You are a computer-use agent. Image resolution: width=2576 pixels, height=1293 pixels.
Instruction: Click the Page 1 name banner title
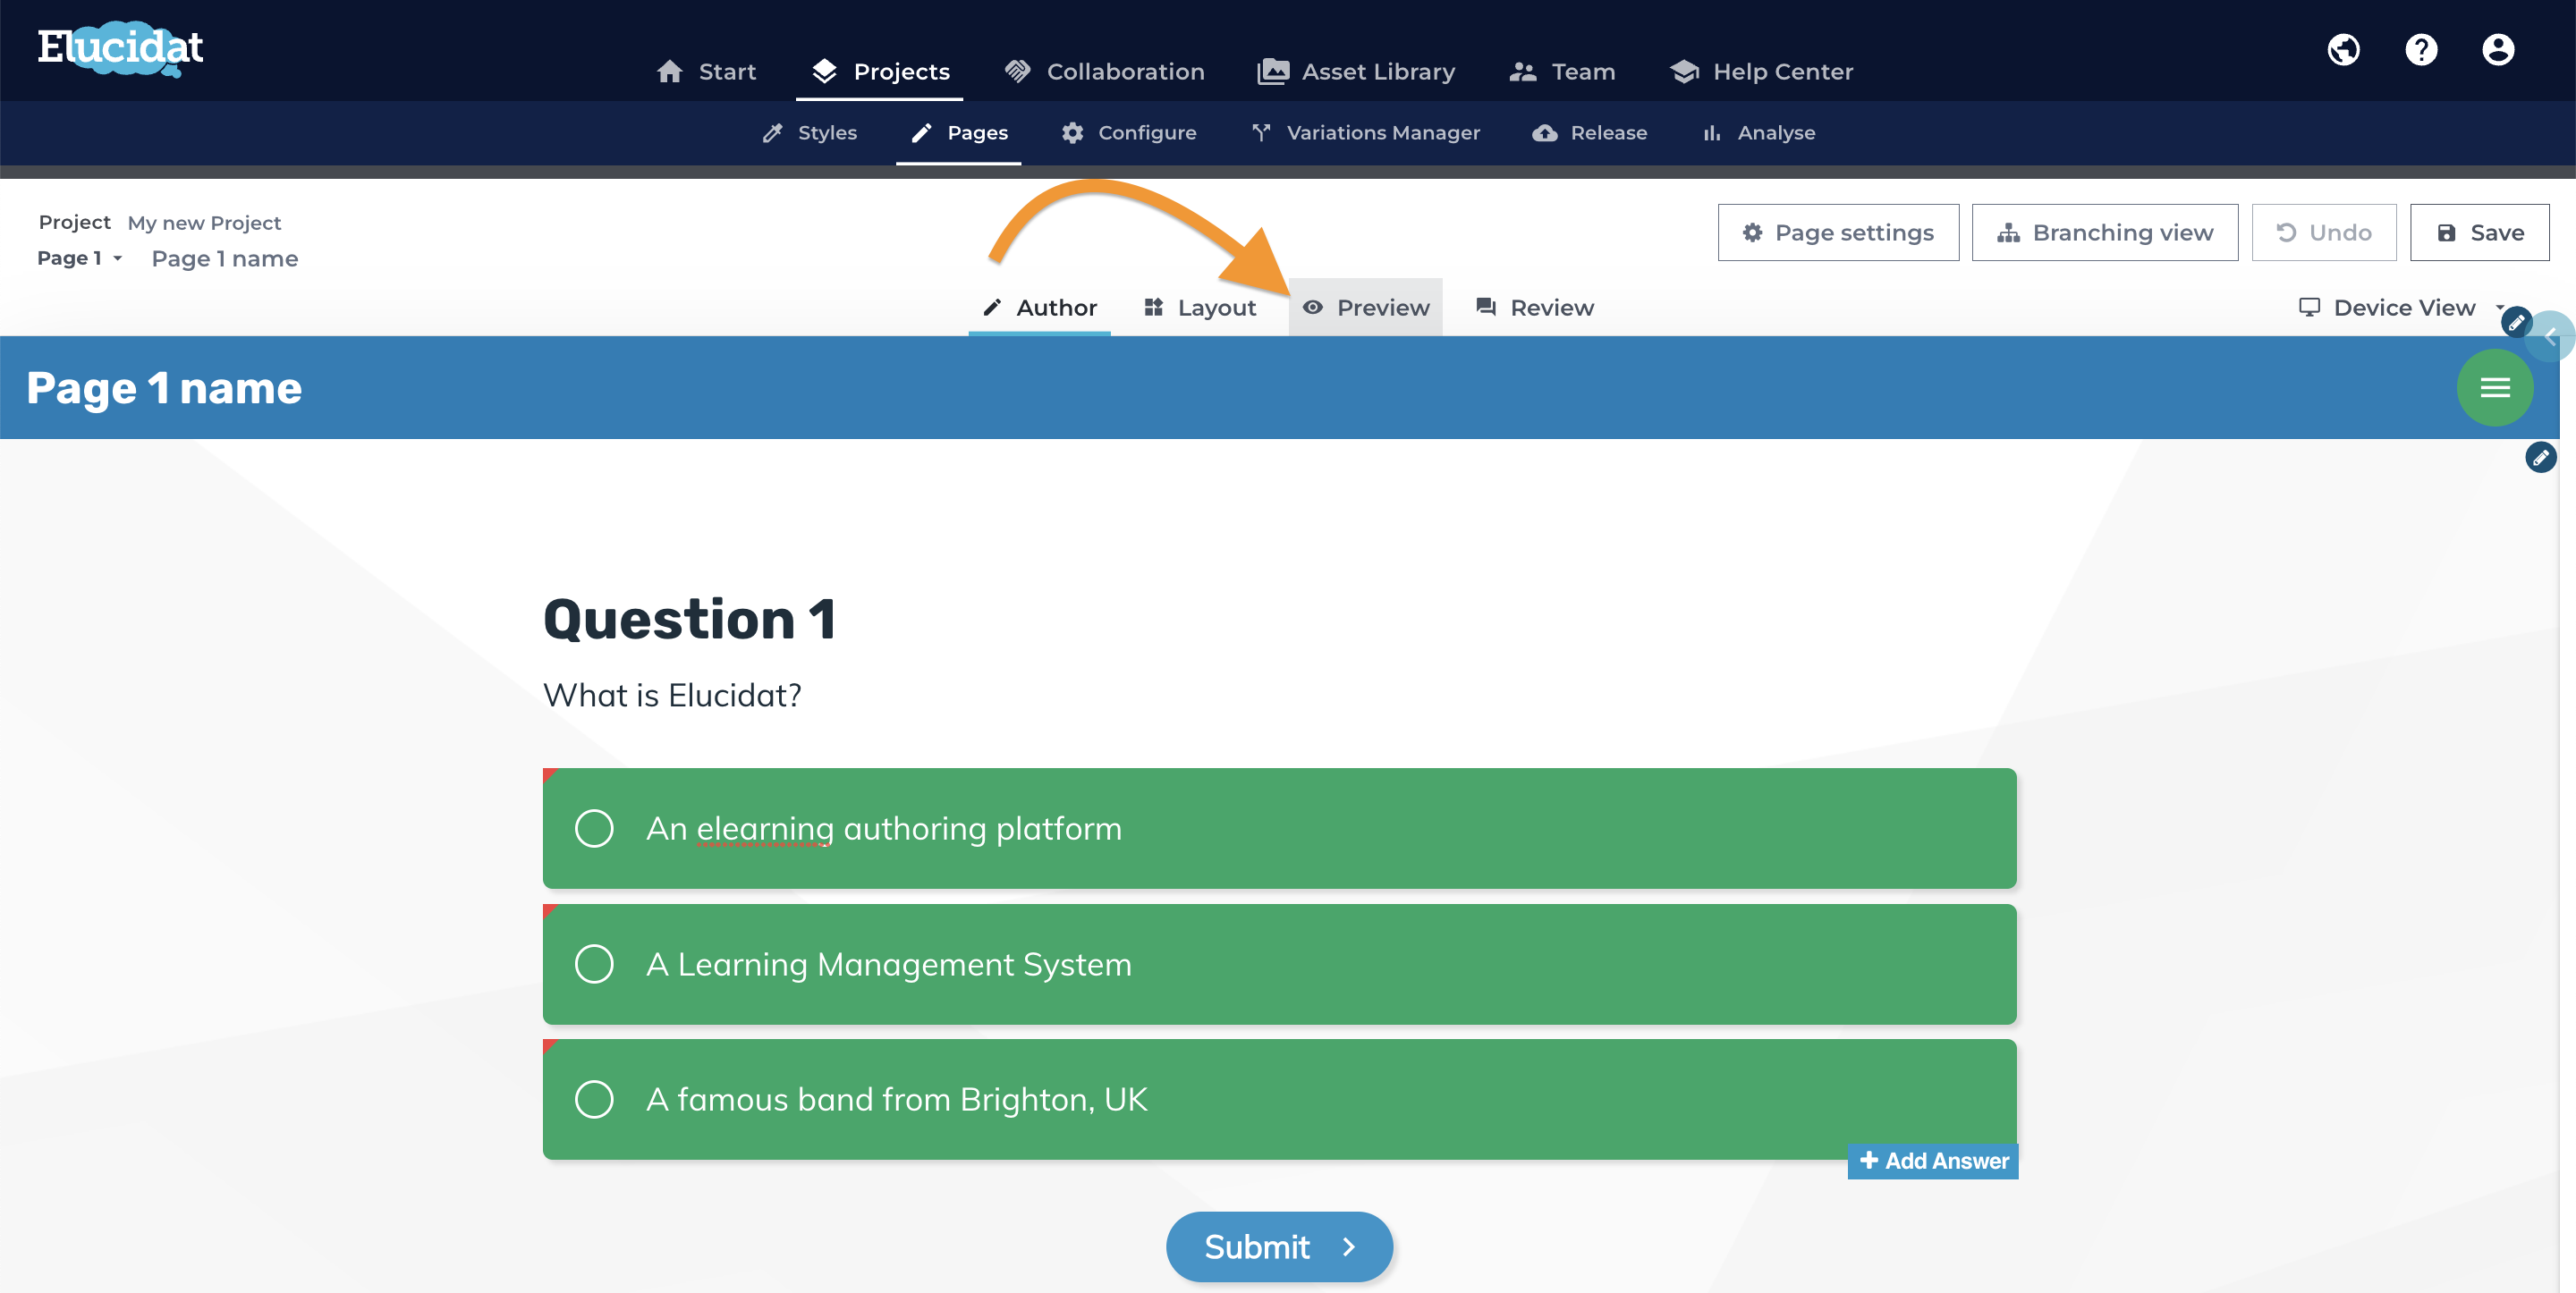tap(164, 388)
